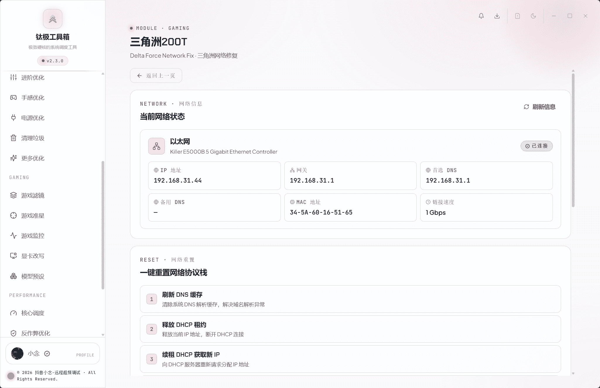Click the monitor icon for 显卡改写
Viewport: 600px width, 388px height.
pyautogui.click(x=13, y=256)
